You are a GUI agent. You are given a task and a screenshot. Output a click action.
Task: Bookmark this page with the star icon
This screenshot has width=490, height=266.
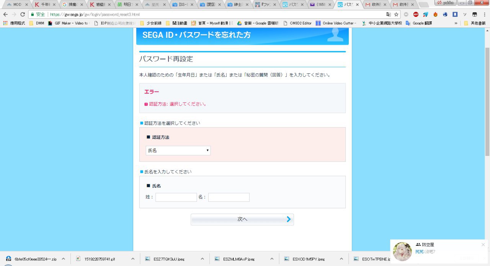396,14
